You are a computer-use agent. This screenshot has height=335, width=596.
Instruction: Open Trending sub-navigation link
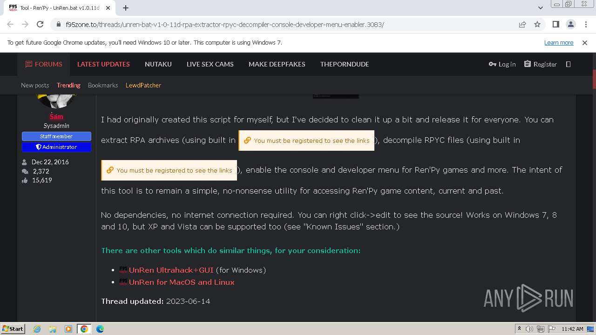pyautogui.click(x=68, y=85)
